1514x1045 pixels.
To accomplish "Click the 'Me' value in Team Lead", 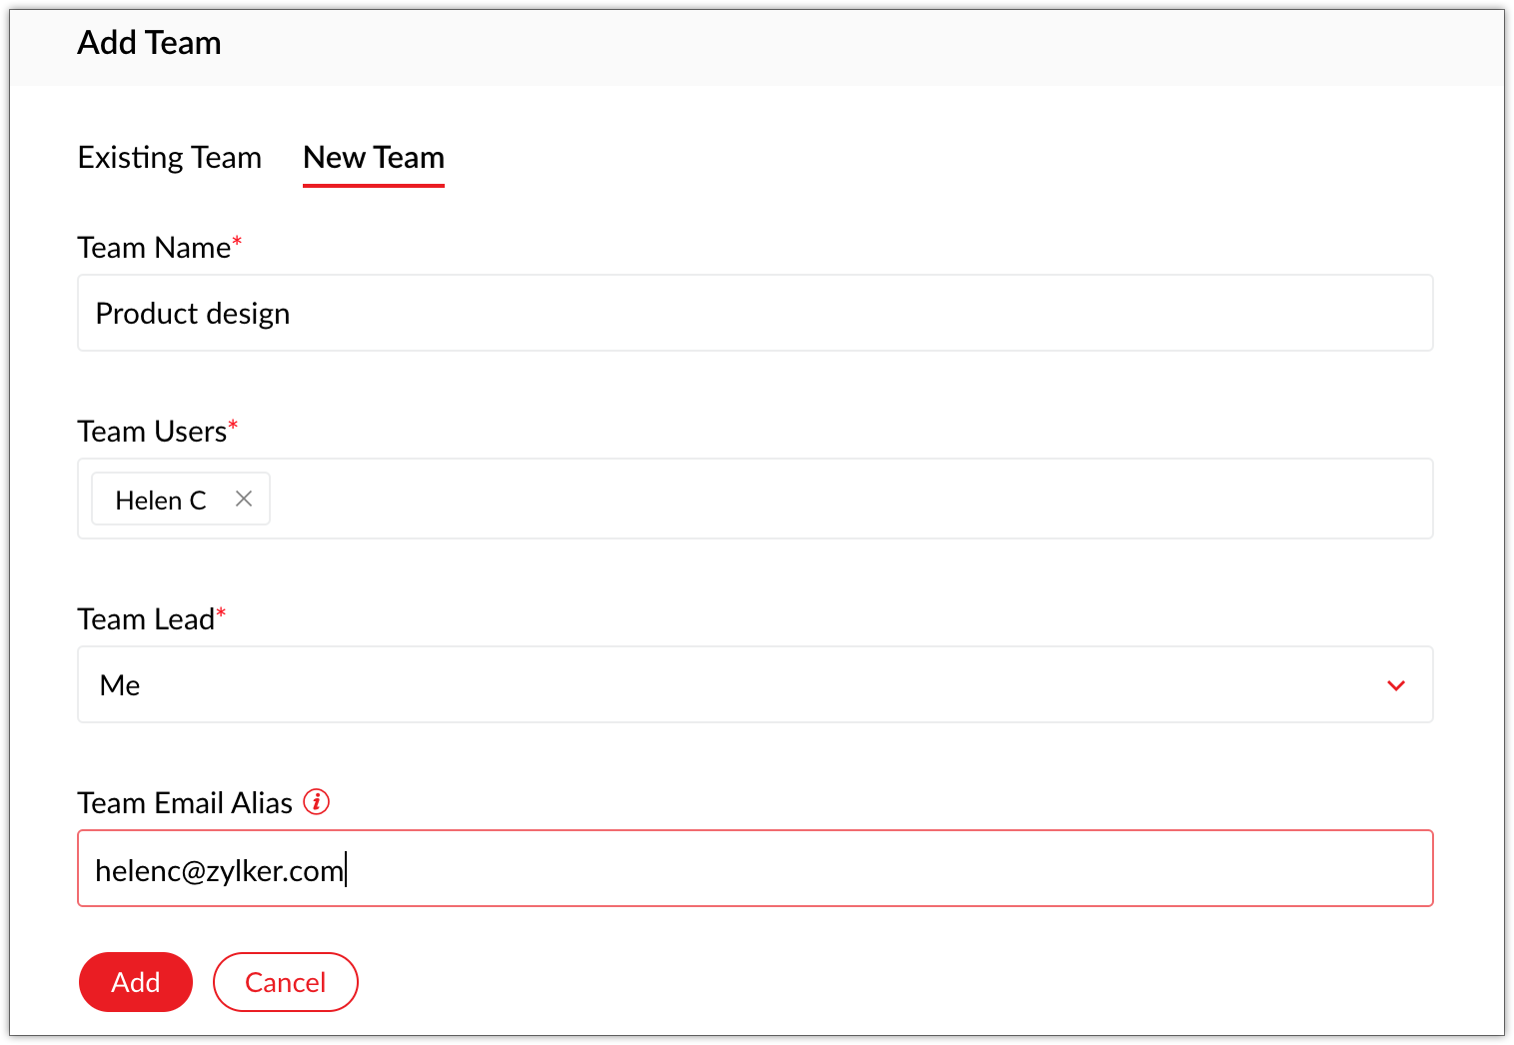I will (x=120, y=685).
